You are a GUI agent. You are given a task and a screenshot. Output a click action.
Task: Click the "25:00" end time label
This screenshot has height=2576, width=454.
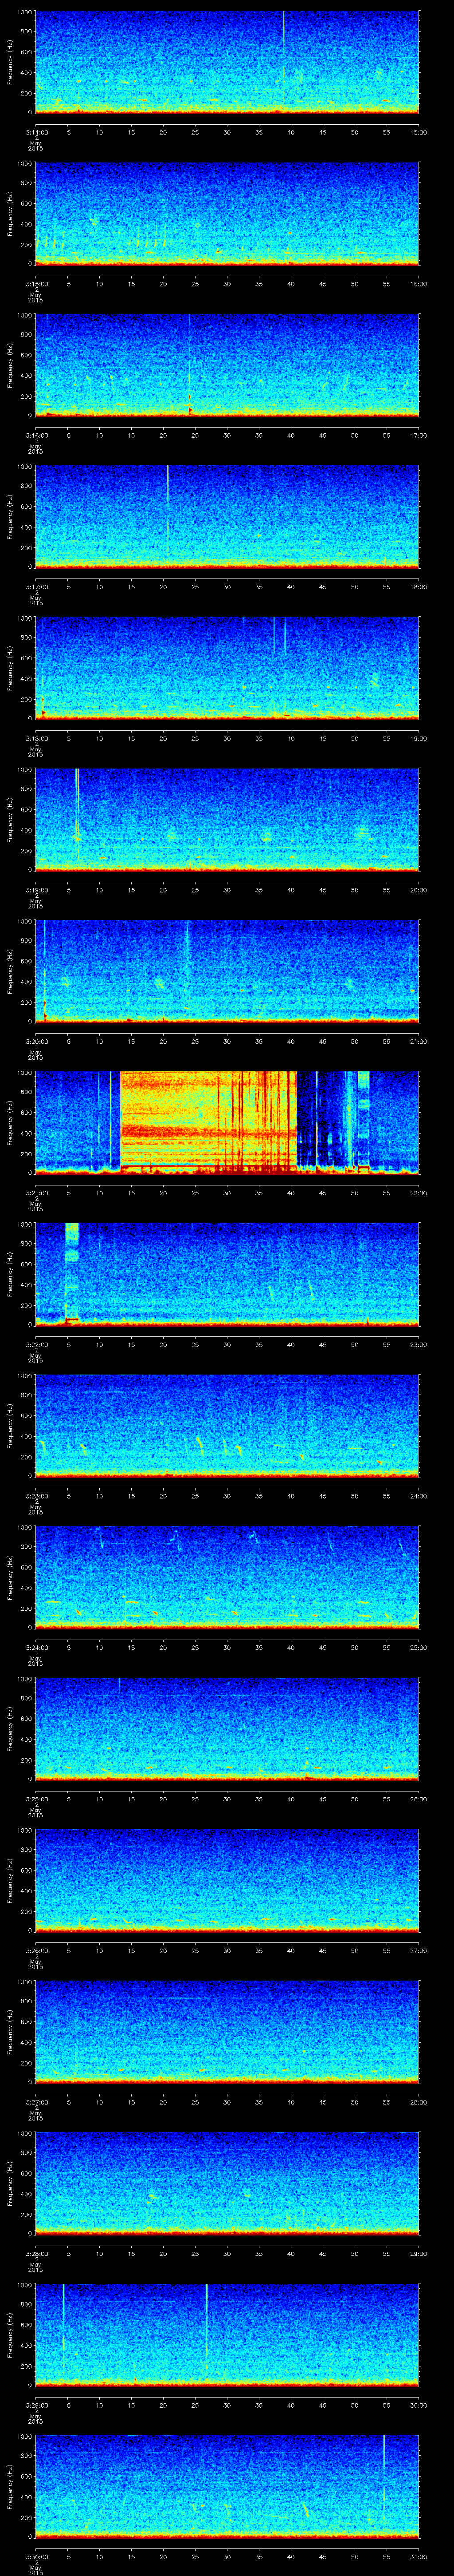click(x=418, y=1647)
